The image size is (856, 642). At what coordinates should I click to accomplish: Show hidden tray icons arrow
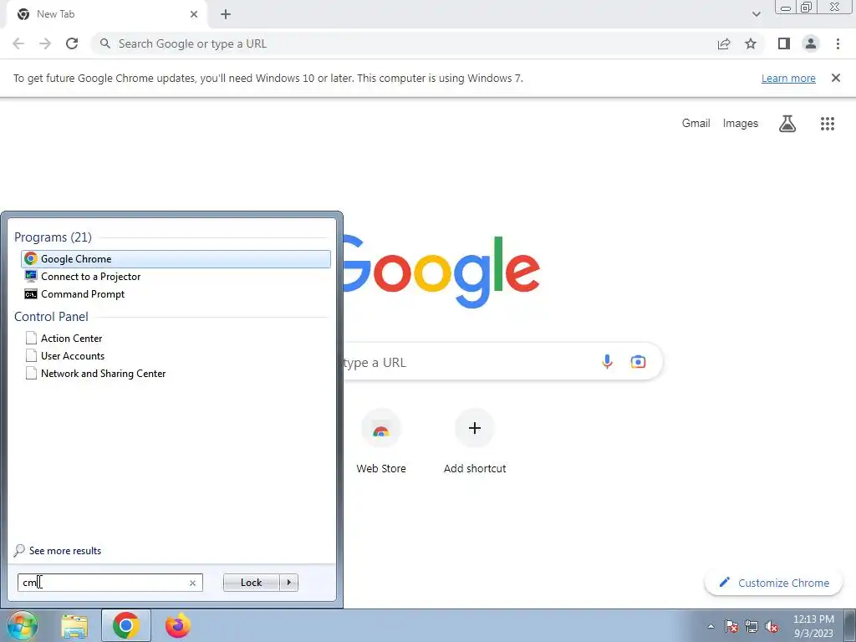tap(711, 627)
